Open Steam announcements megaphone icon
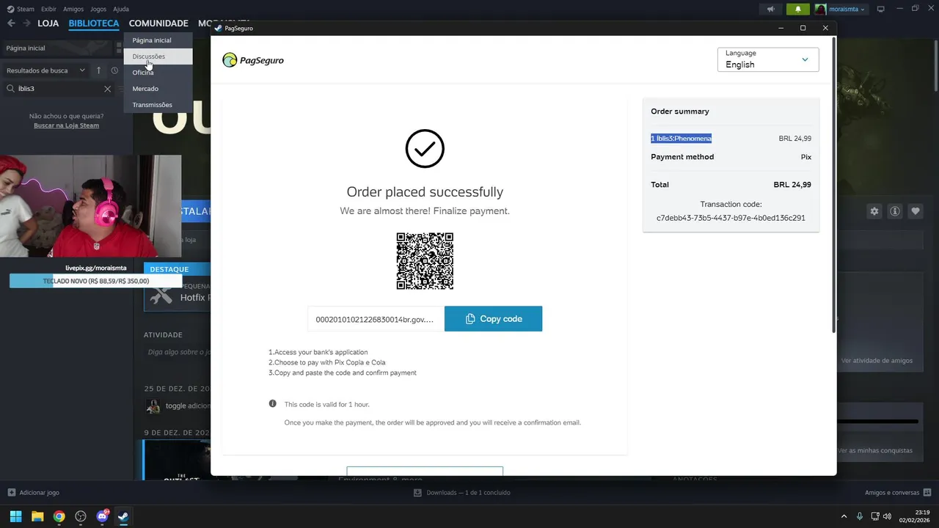 pyautogui.click(x=770, y=9)
